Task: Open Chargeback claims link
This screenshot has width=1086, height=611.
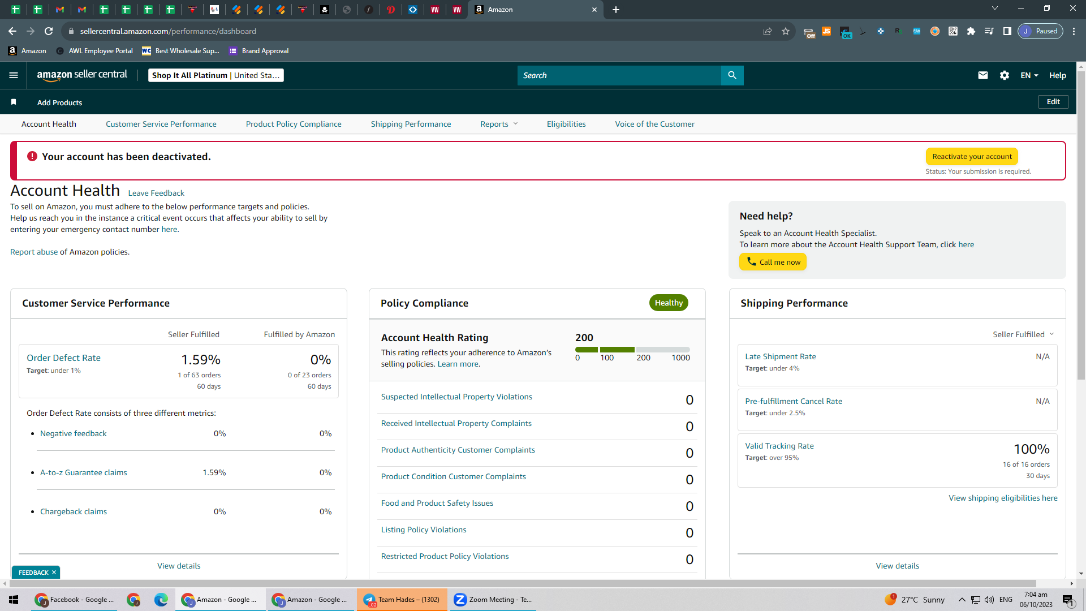Action: tap(74, 511)
